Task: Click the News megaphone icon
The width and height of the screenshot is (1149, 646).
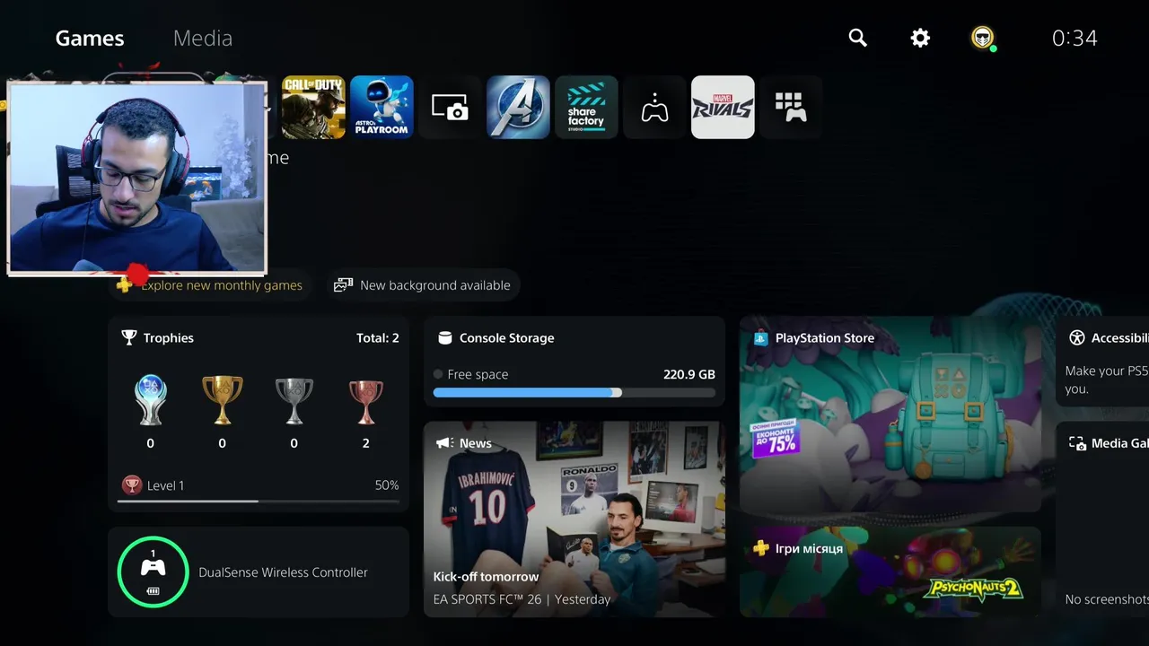Action: (444, 442)
